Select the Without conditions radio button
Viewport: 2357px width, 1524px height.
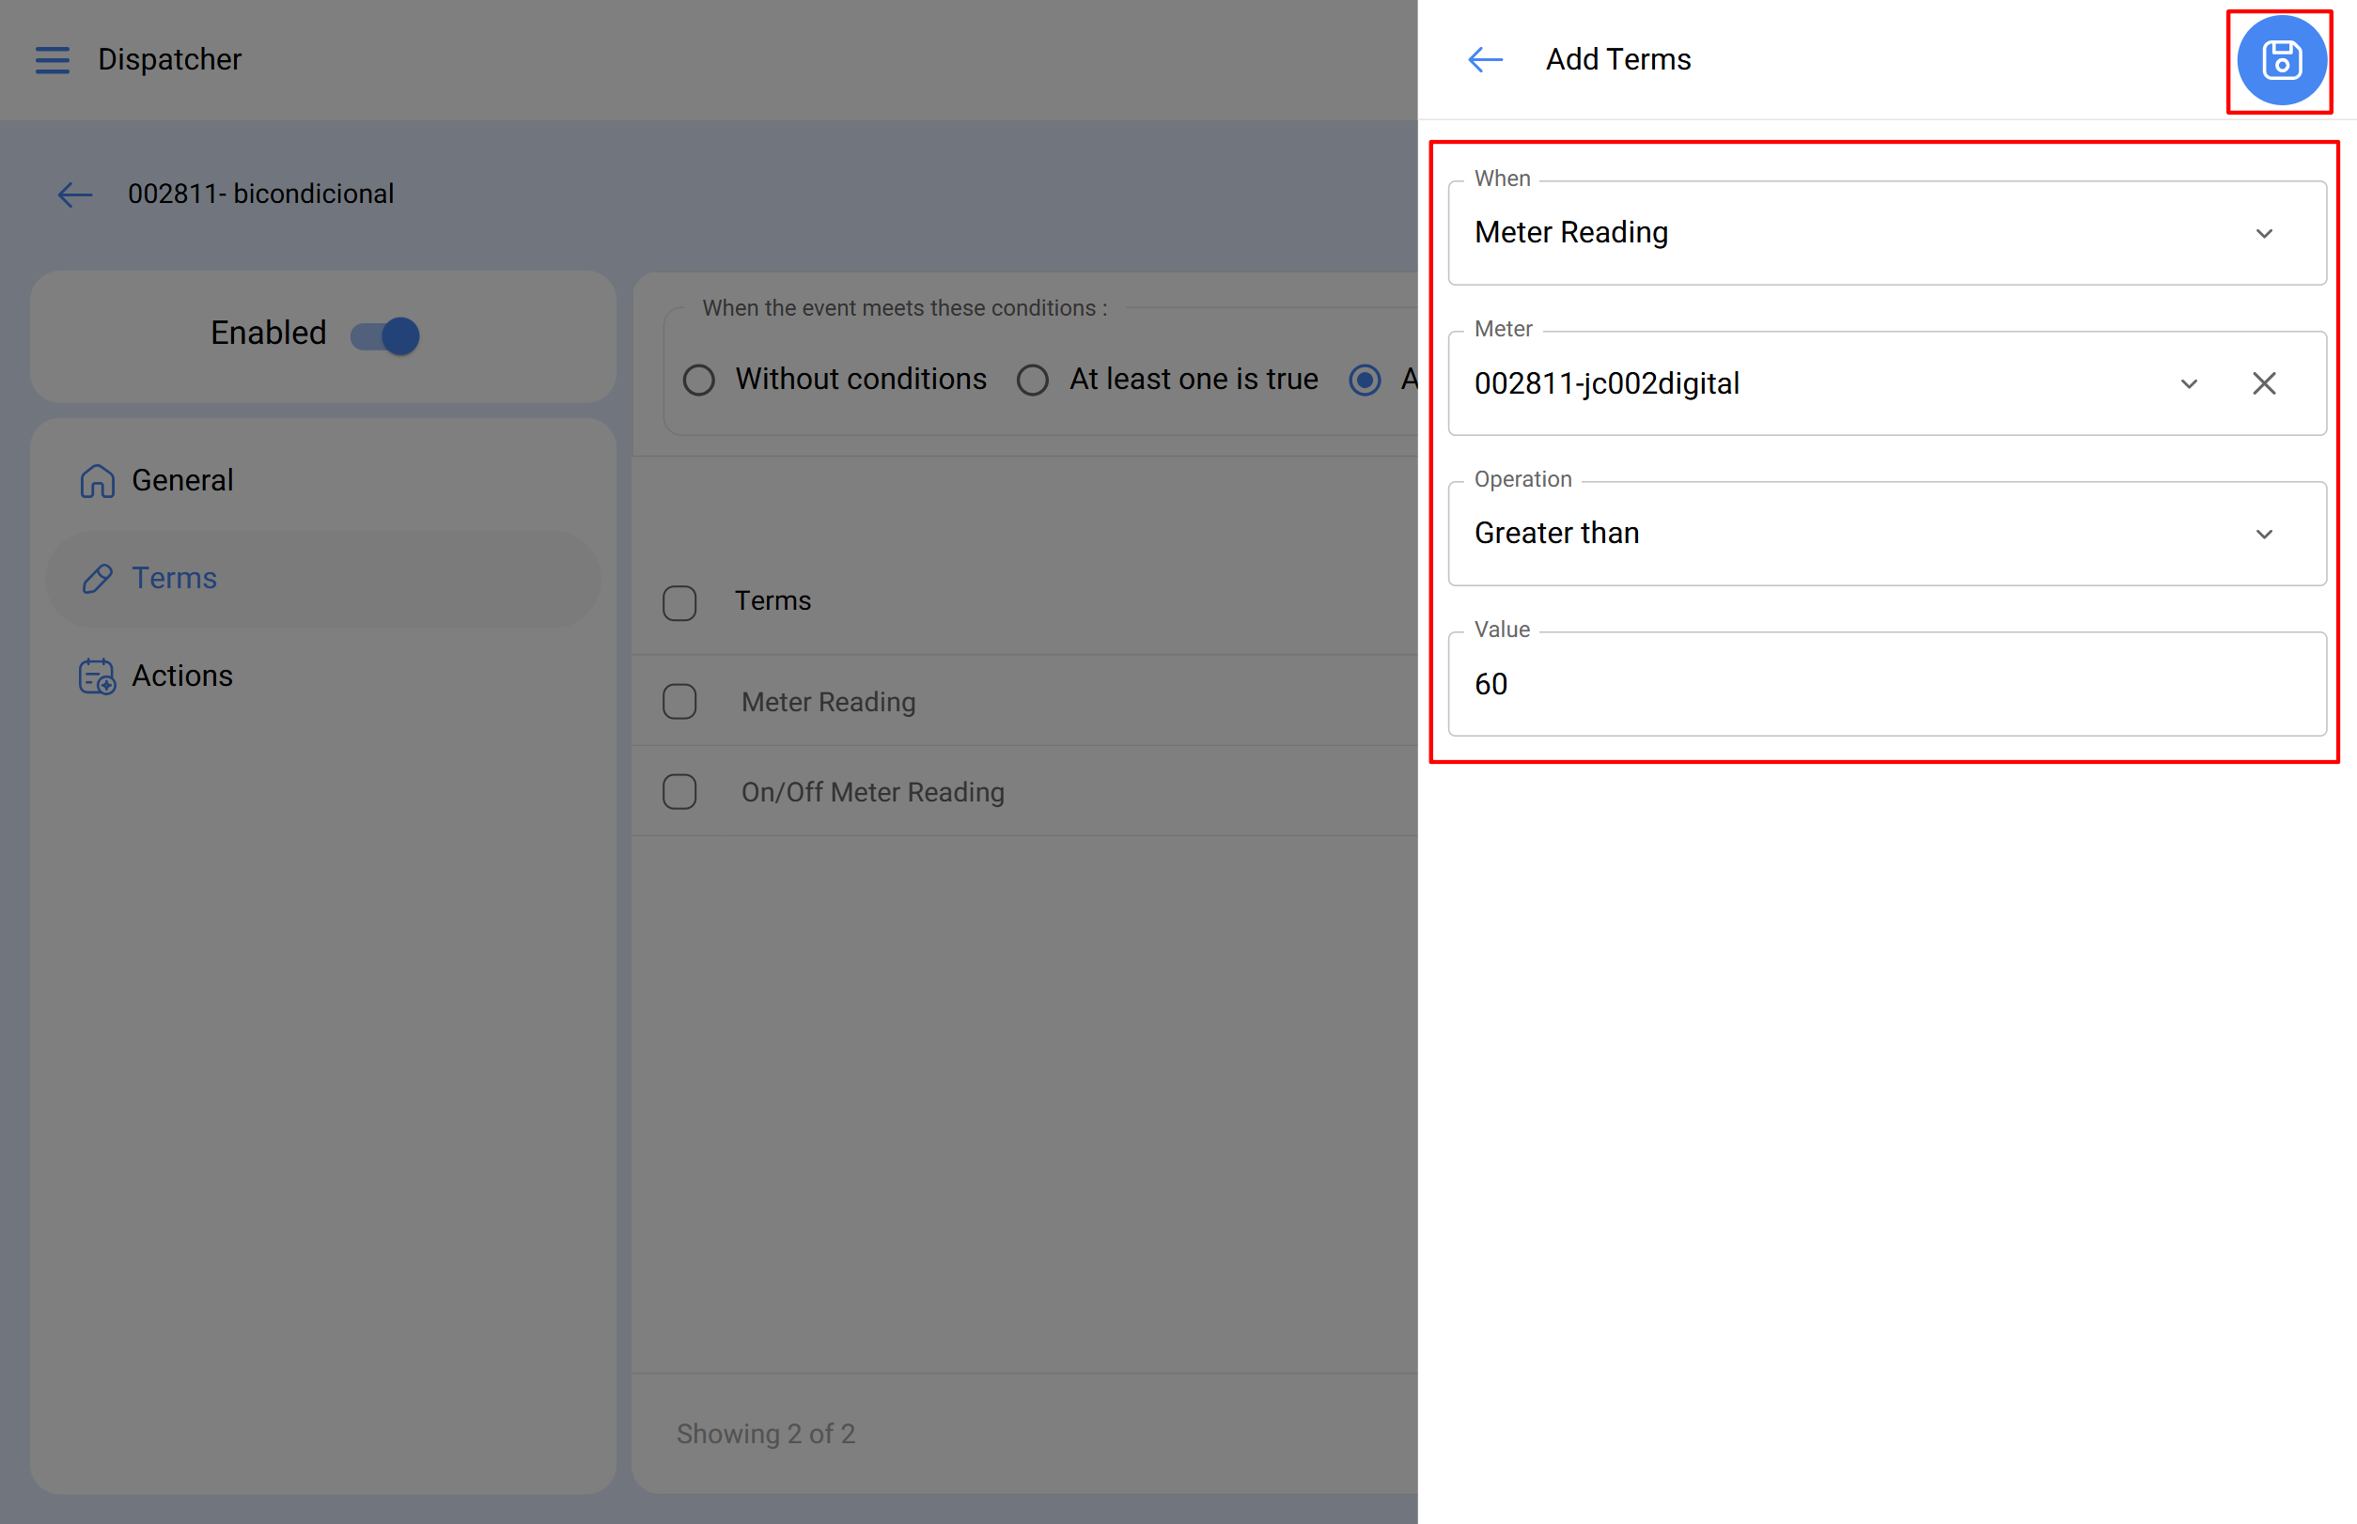click(x=699, y=381)
